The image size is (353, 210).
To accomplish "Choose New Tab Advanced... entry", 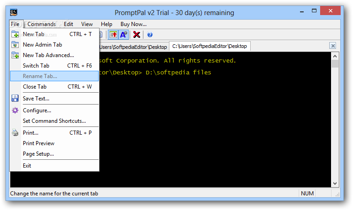I will coord(54,55).
